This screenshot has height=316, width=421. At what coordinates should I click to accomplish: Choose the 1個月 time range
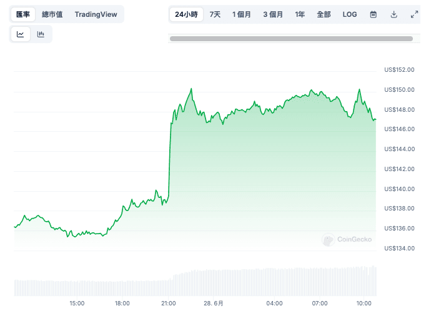click(x=242, y=14)
